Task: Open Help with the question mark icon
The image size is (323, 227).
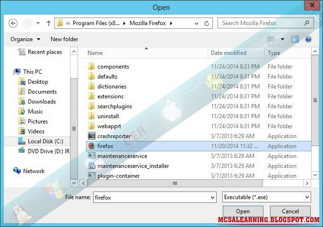Action: click(308, 39)
